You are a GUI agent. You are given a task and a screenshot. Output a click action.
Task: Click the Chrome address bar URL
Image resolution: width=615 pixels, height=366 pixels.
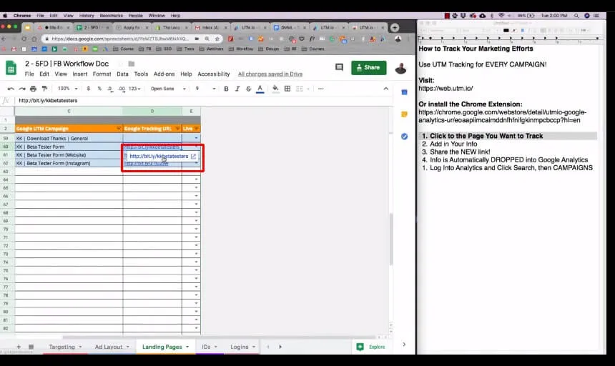[120, 39]
